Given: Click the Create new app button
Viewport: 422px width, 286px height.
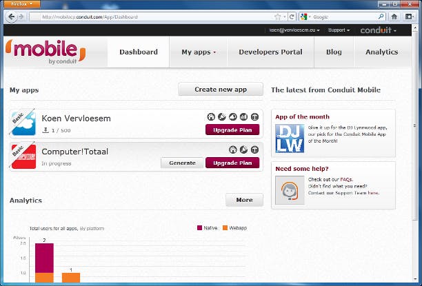Looking at the screenshot, I should point(221,90).
